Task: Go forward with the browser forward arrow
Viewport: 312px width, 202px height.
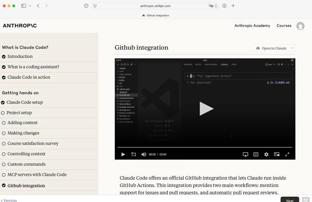Action: click(x=46, y=6)
